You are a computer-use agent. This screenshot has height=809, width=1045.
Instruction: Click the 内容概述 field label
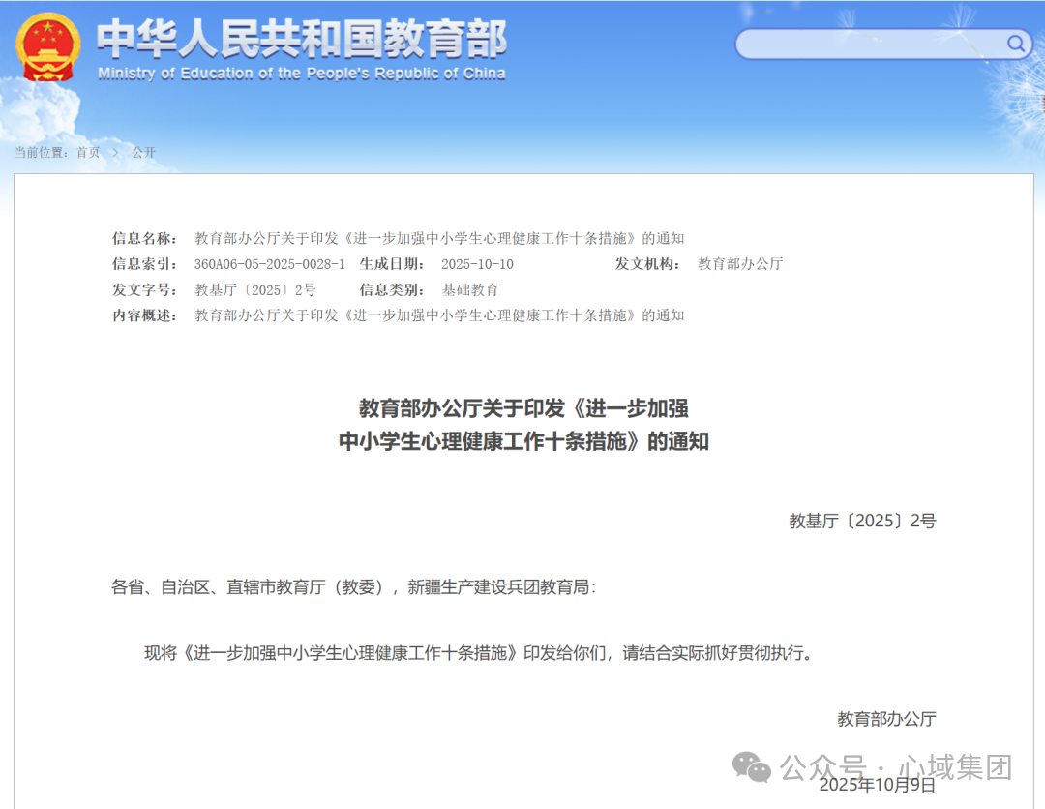tap(145, 315)
